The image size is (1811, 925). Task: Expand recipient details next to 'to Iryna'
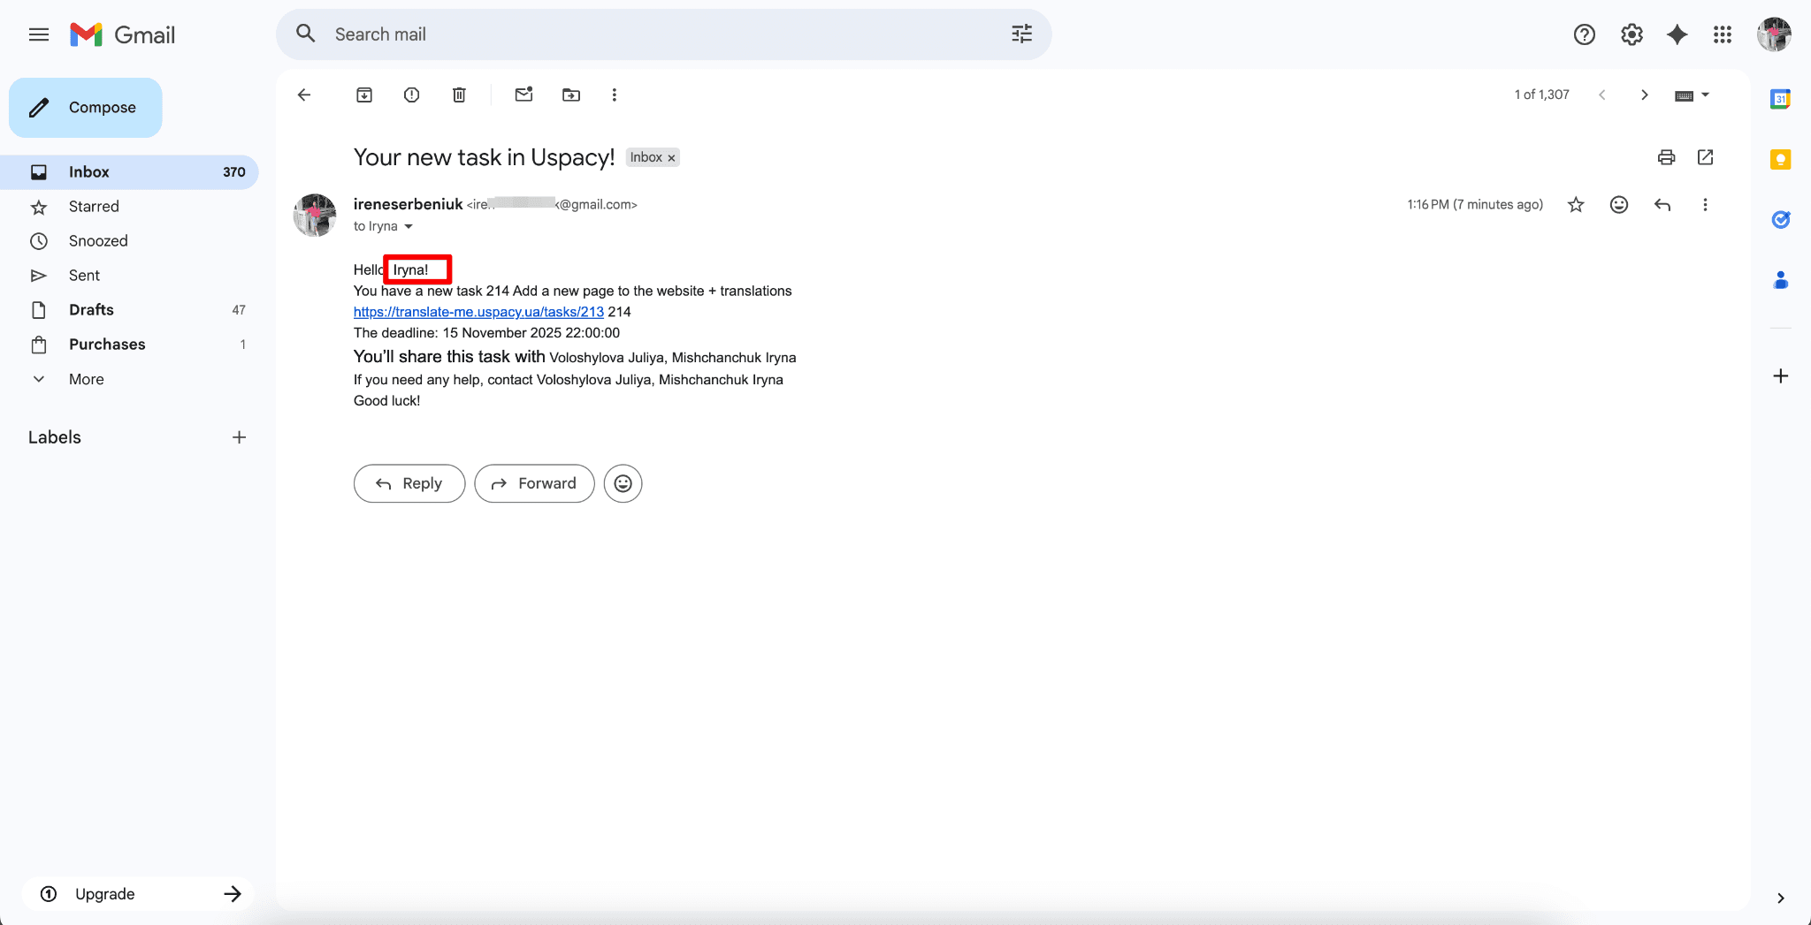[409, 227]
